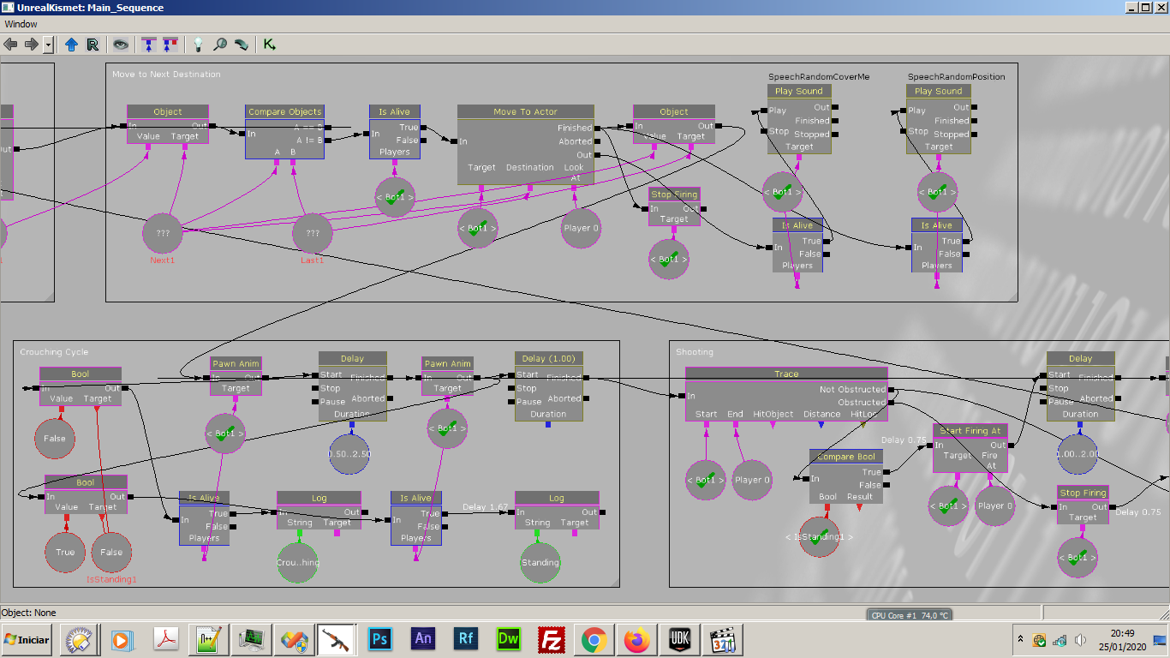1170x658 pixels.
Task: Select the Trace node in Shooting group
Action: (x=785, y=374)
